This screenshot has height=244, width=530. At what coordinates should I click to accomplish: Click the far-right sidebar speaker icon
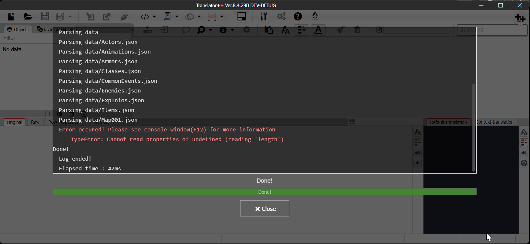524,153
